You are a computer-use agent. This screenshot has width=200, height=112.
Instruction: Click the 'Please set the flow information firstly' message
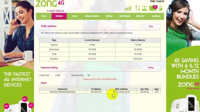coord(100,79)
